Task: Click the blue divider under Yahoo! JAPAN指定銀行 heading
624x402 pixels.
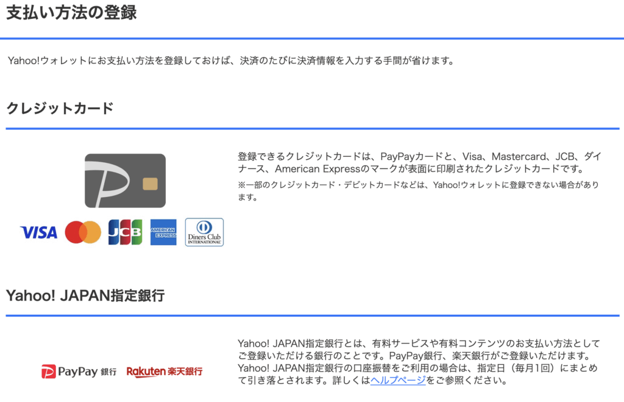Action: (x=312, y=315)
